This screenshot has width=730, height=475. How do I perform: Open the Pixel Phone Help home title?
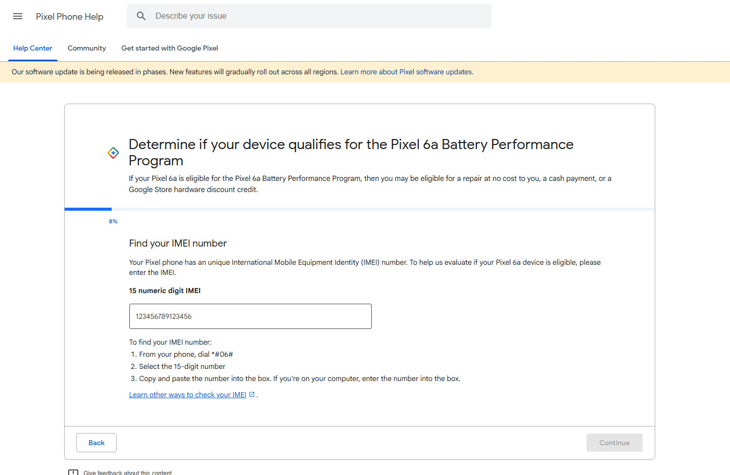click(70, 17)
